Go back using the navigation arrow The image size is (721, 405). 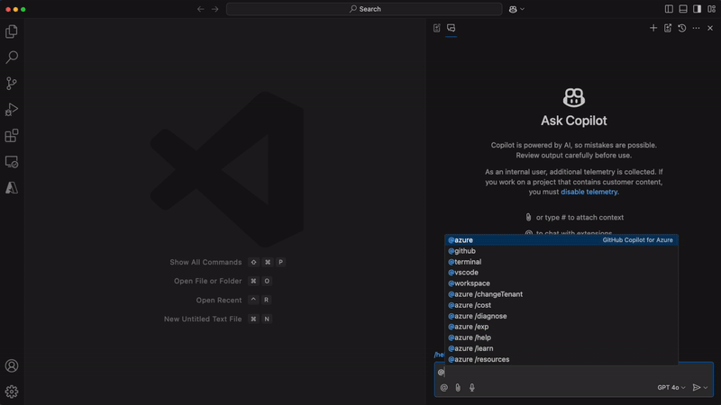tap(200, 9)
